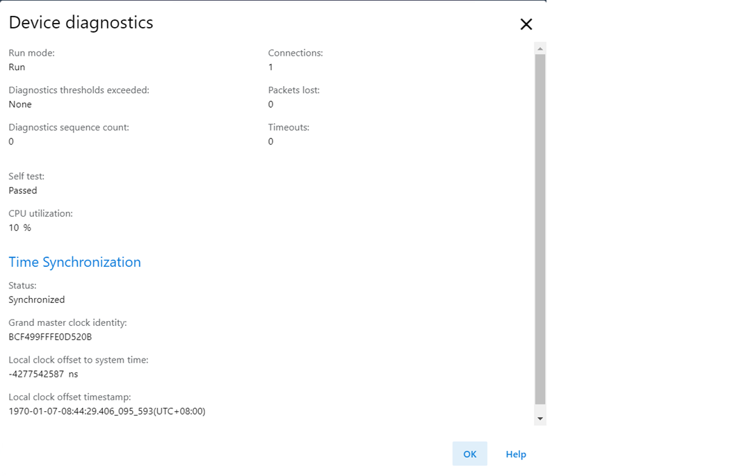Click the Diagnostics thresholds exceeded None value

20,104
